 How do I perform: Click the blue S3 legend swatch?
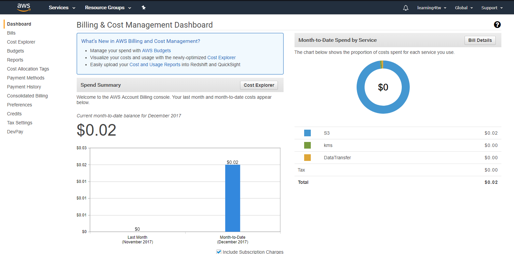307,133
